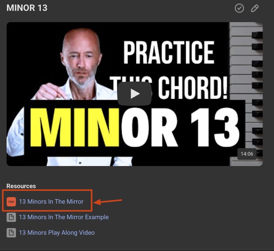This screenshot has width=274, height=251.
Task: Click the man's face in the thumbnail
Action: (81, 57)
